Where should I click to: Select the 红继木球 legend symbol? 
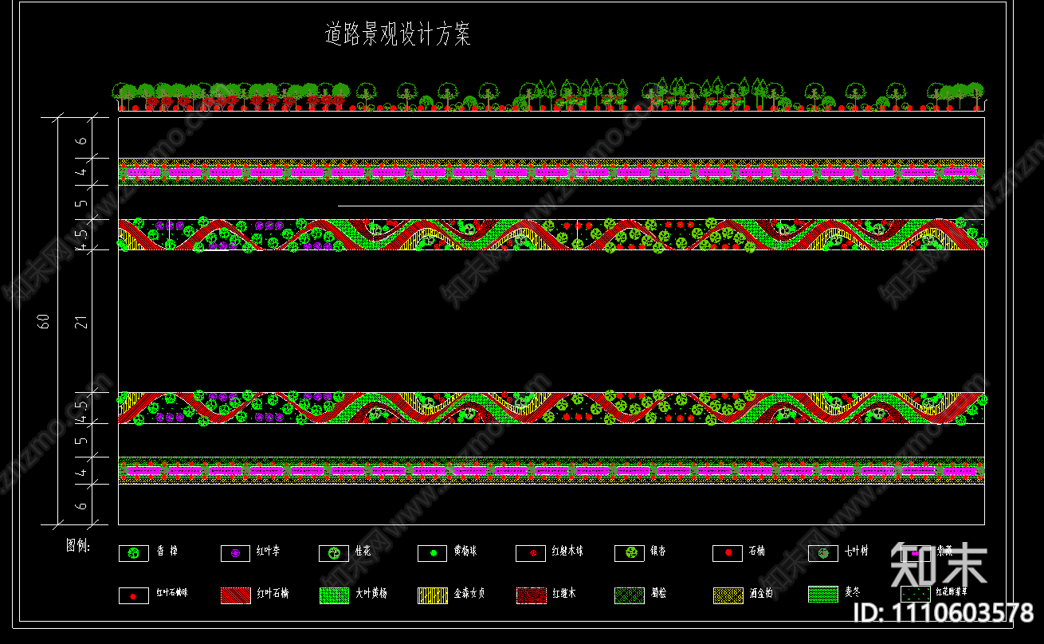tap(531, 553)
